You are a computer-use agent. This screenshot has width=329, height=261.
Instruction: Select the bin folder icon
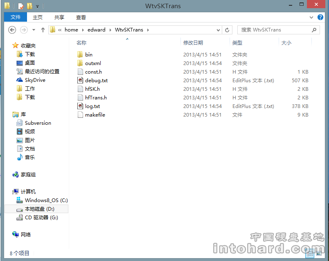coord(80,54)
